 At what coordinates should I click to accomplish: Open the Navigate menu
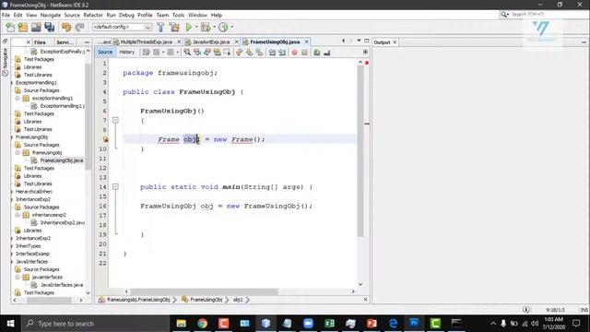point(51,15)
